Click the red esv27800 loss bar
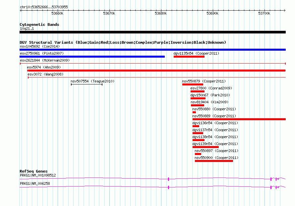The width and height of the screenshot is (295, 206). click(198, 91)
